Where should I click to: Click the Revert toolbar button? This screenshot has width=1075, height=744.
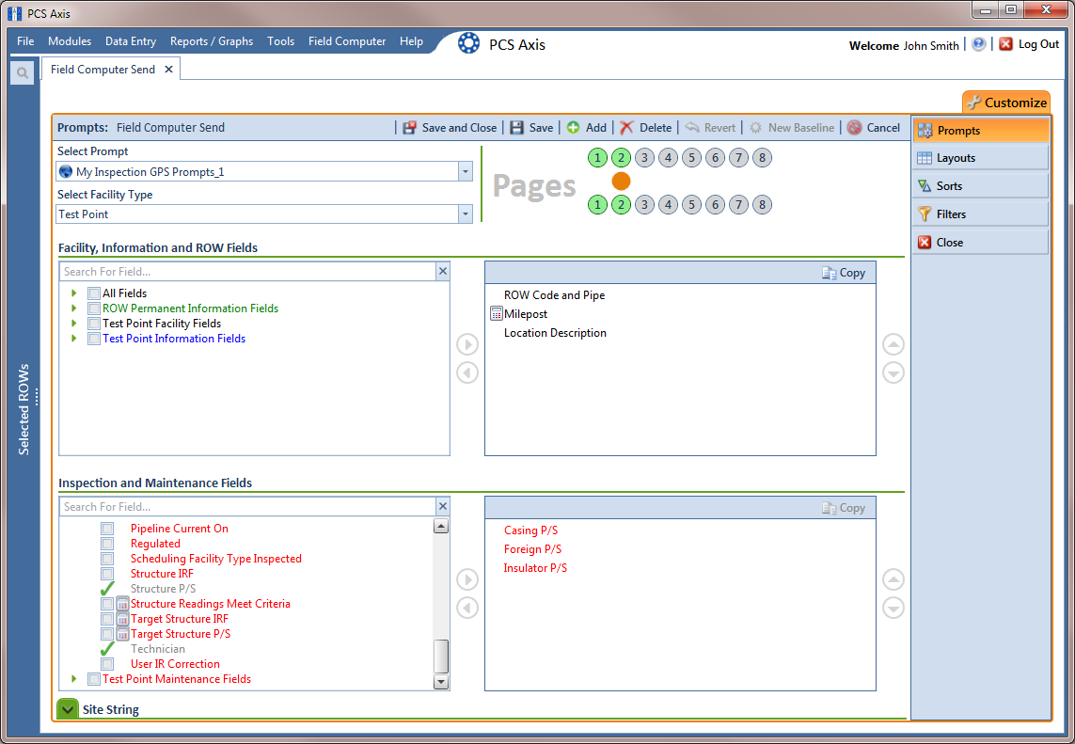(709, 128)
